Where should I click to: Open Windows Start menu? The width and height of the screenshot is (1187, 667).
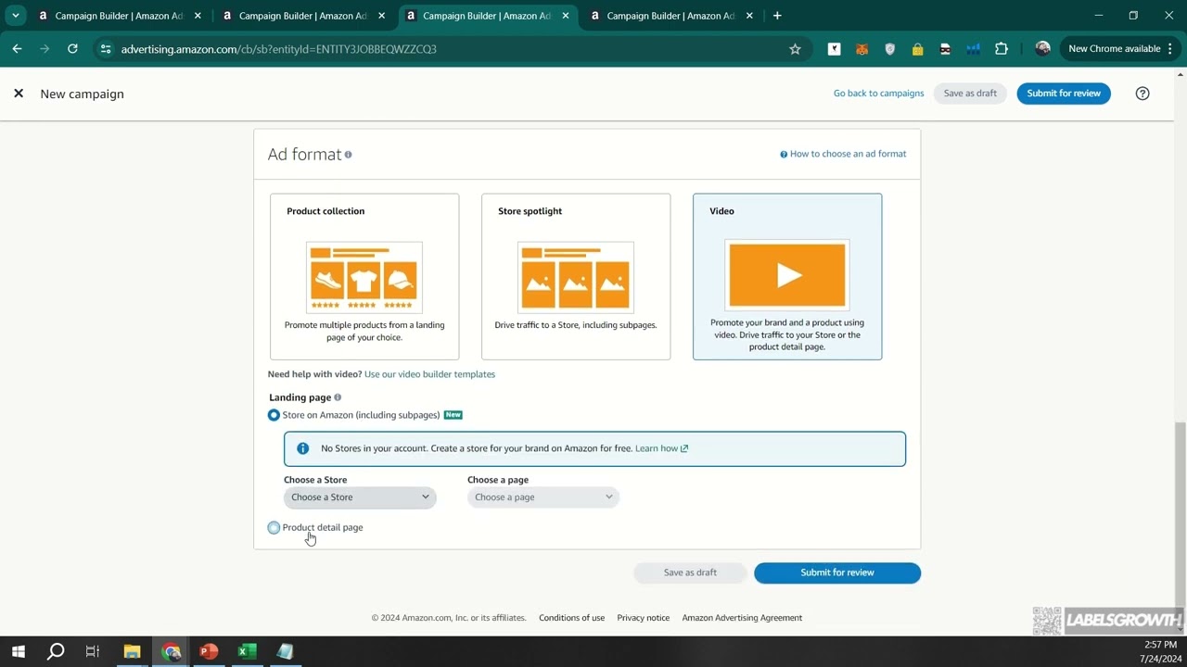(19, 651)
